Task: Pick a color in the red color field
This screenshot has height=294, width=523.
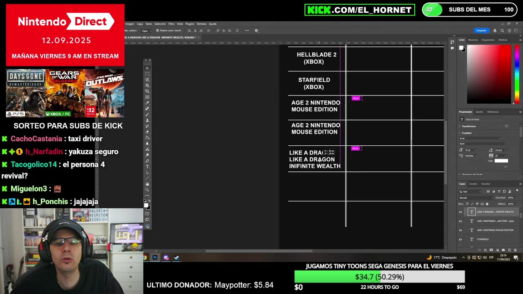Action: (489, 74)
